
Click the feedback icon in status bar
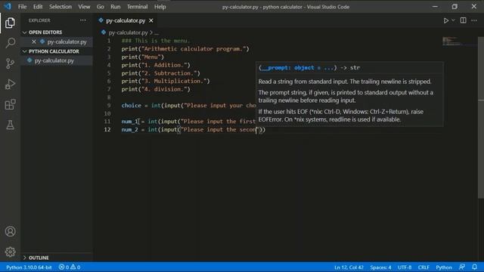[x=462, y=267]
